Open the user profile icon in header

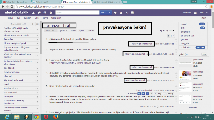point(33,13)
